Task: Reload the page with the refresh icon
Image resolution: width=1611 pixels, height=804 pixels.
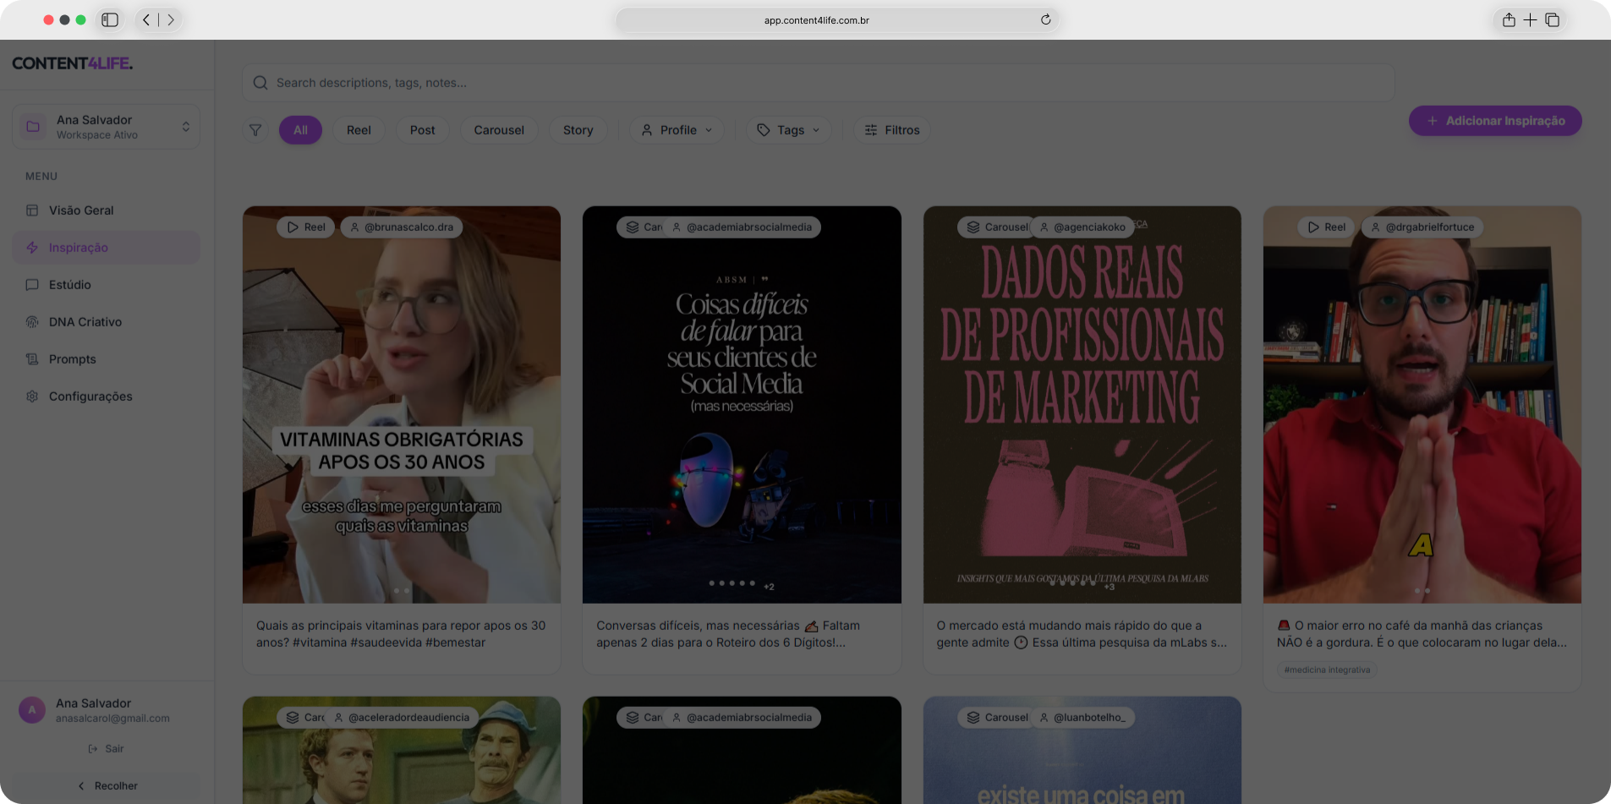Action: pyautogui.click(x=1046, y=19)
